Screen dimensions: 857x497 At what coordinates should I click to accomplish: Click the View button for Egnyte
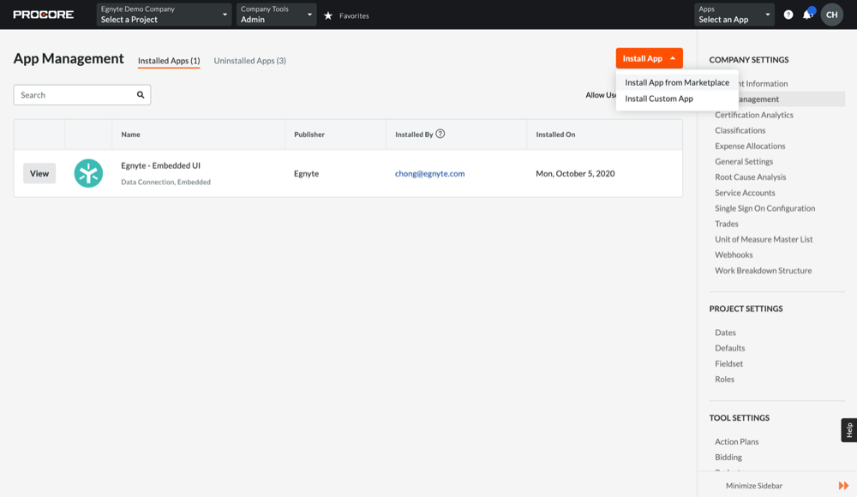[39, 172]
